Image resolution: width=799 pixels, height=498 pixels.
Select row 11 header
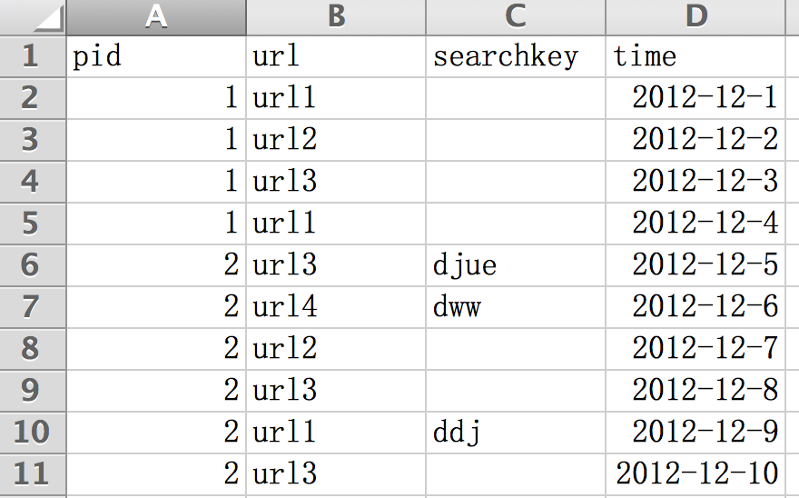coord(33,474)
